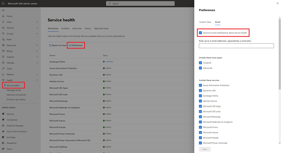The width and height of the screenshot is (281, 153).
Task: Click the Roles icon in sidebar
Action: pos(3,39)
